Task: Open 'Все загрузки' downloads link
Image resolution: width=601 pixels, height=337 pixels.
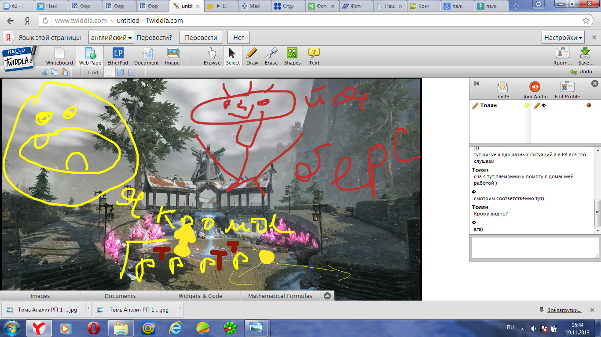Action: (564, 310)
